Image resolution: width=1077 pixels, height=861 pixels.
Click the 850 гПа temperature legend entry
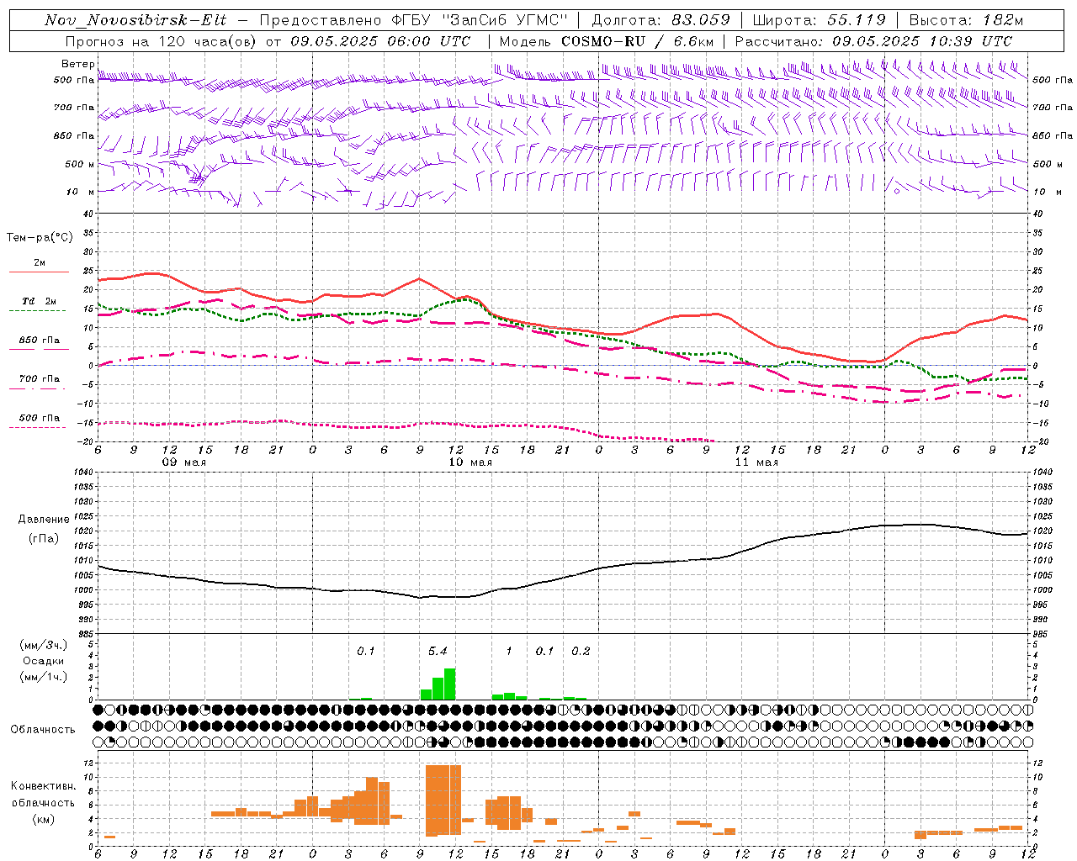(x=40, y=341)
